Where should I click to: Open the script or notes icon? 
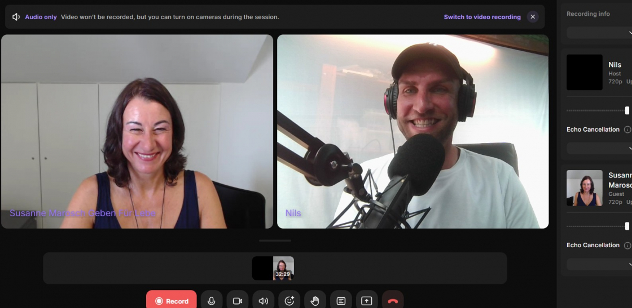[341, 301]
